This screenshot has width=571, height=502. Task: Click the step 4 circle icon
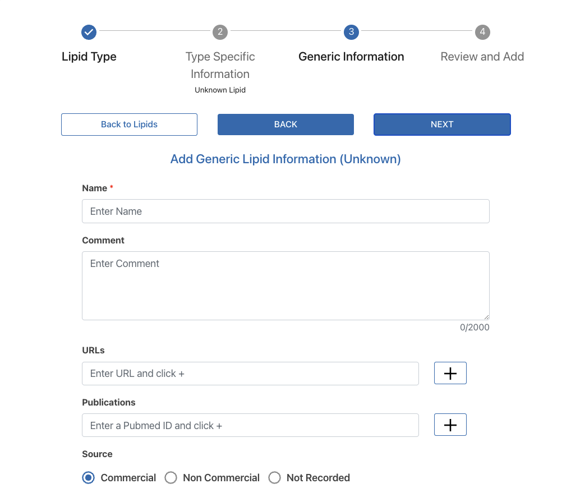482,32
